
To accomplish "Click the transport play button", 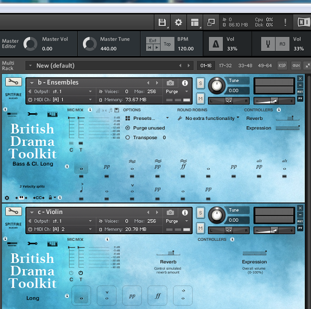I will (x=157, y=47).
